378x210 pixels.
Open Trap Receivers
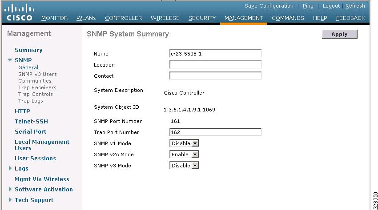point(37,87)
